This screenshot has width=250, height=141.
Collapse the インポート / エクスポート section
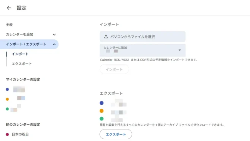(x=29, y=44)
